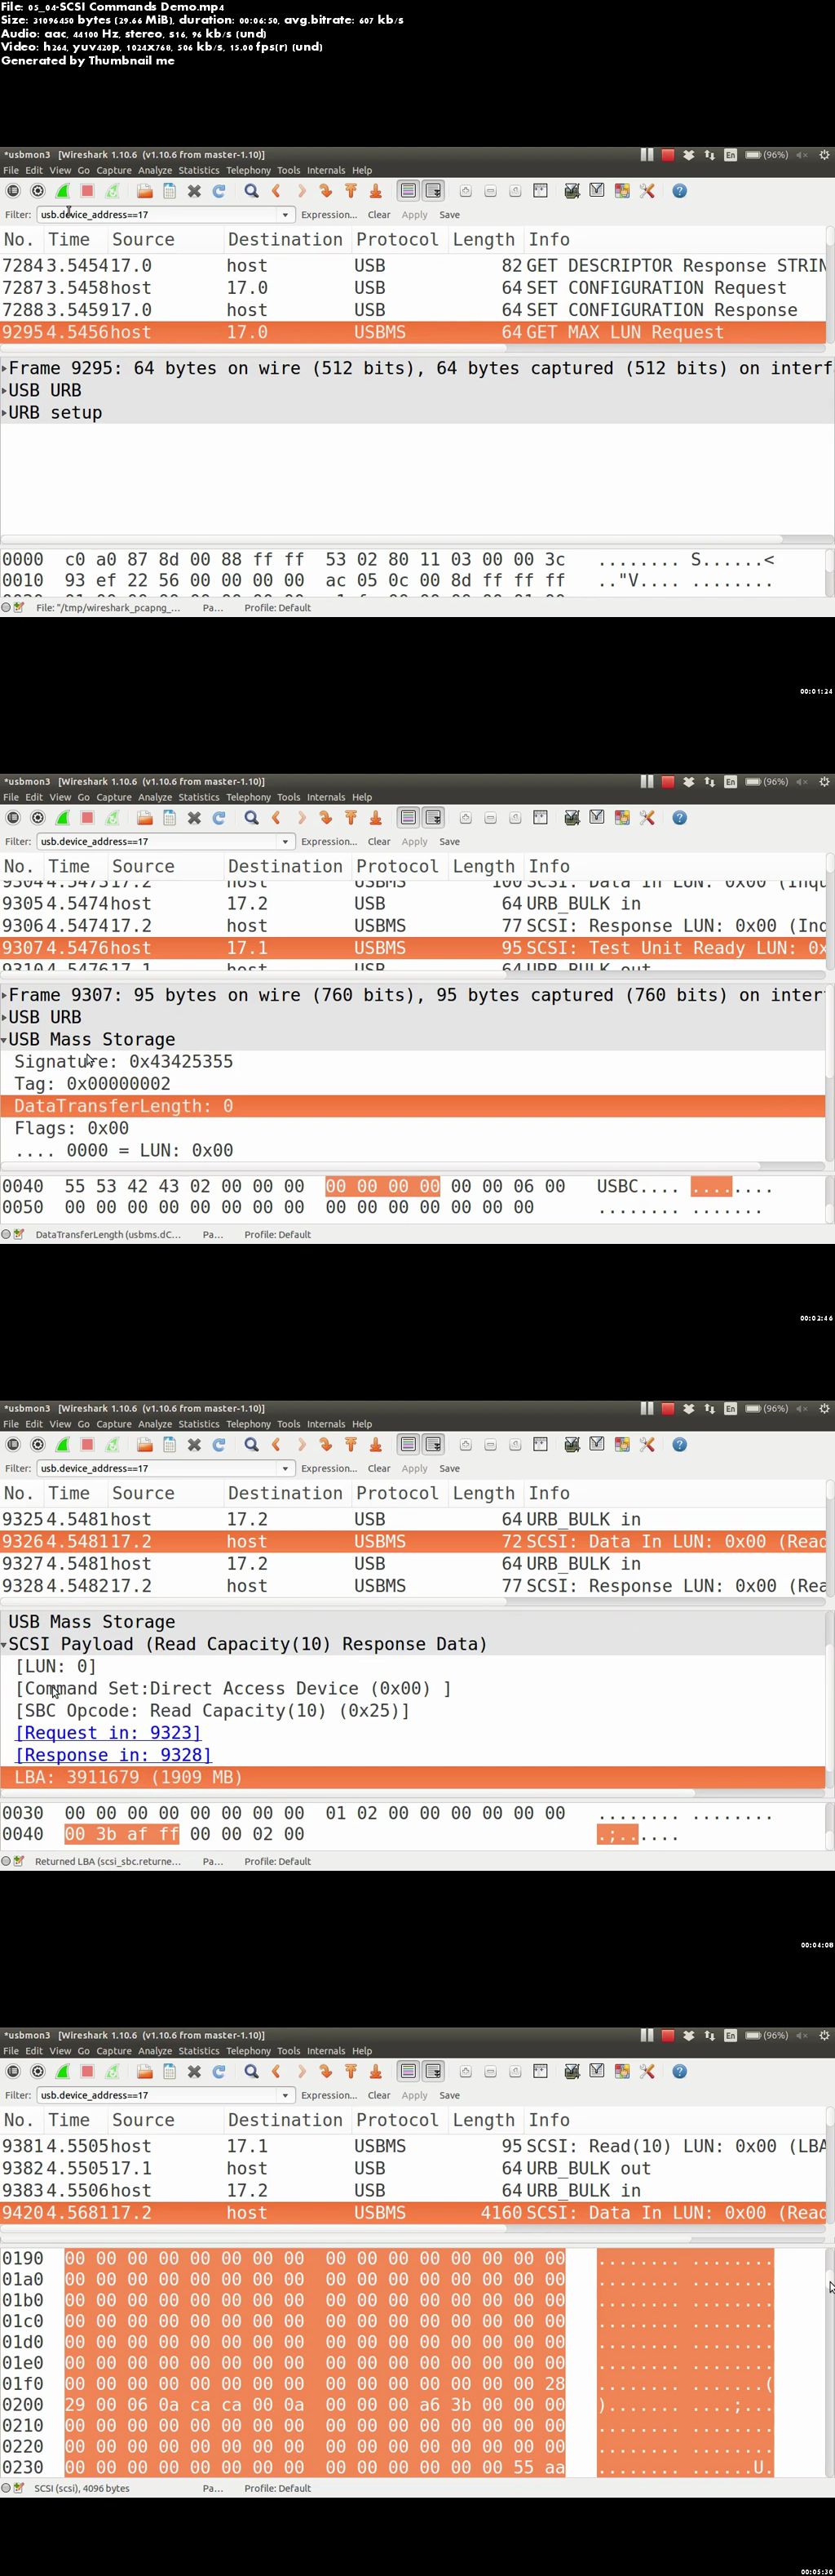In the packet 9295 window, click the restart capture icon
This screenshot has width=835, height=2576.
112,191
